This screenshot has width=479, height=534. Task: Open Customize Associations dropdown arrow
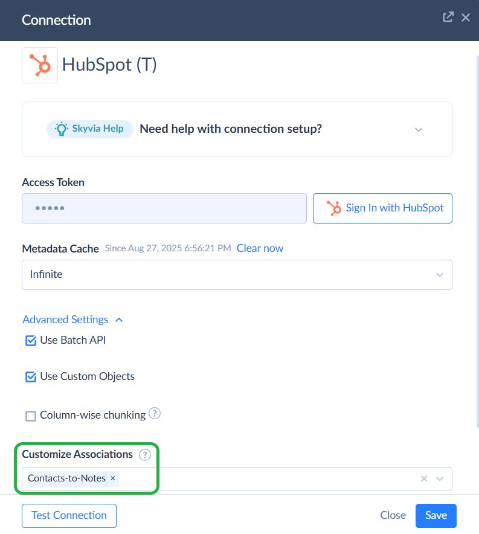tap(440, 478)
